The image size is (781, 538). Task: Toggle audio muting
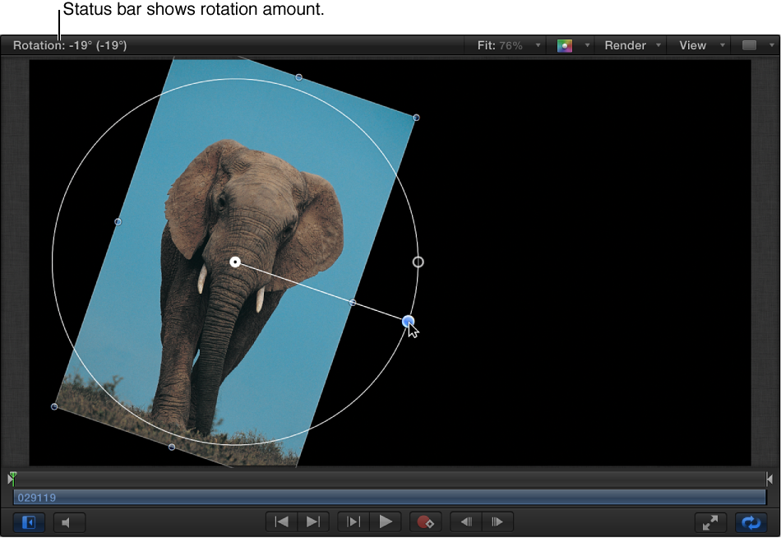69,522
